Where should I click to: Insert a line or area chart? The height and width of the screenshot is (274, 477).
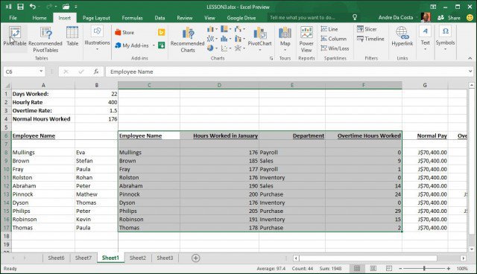point(212,39)
